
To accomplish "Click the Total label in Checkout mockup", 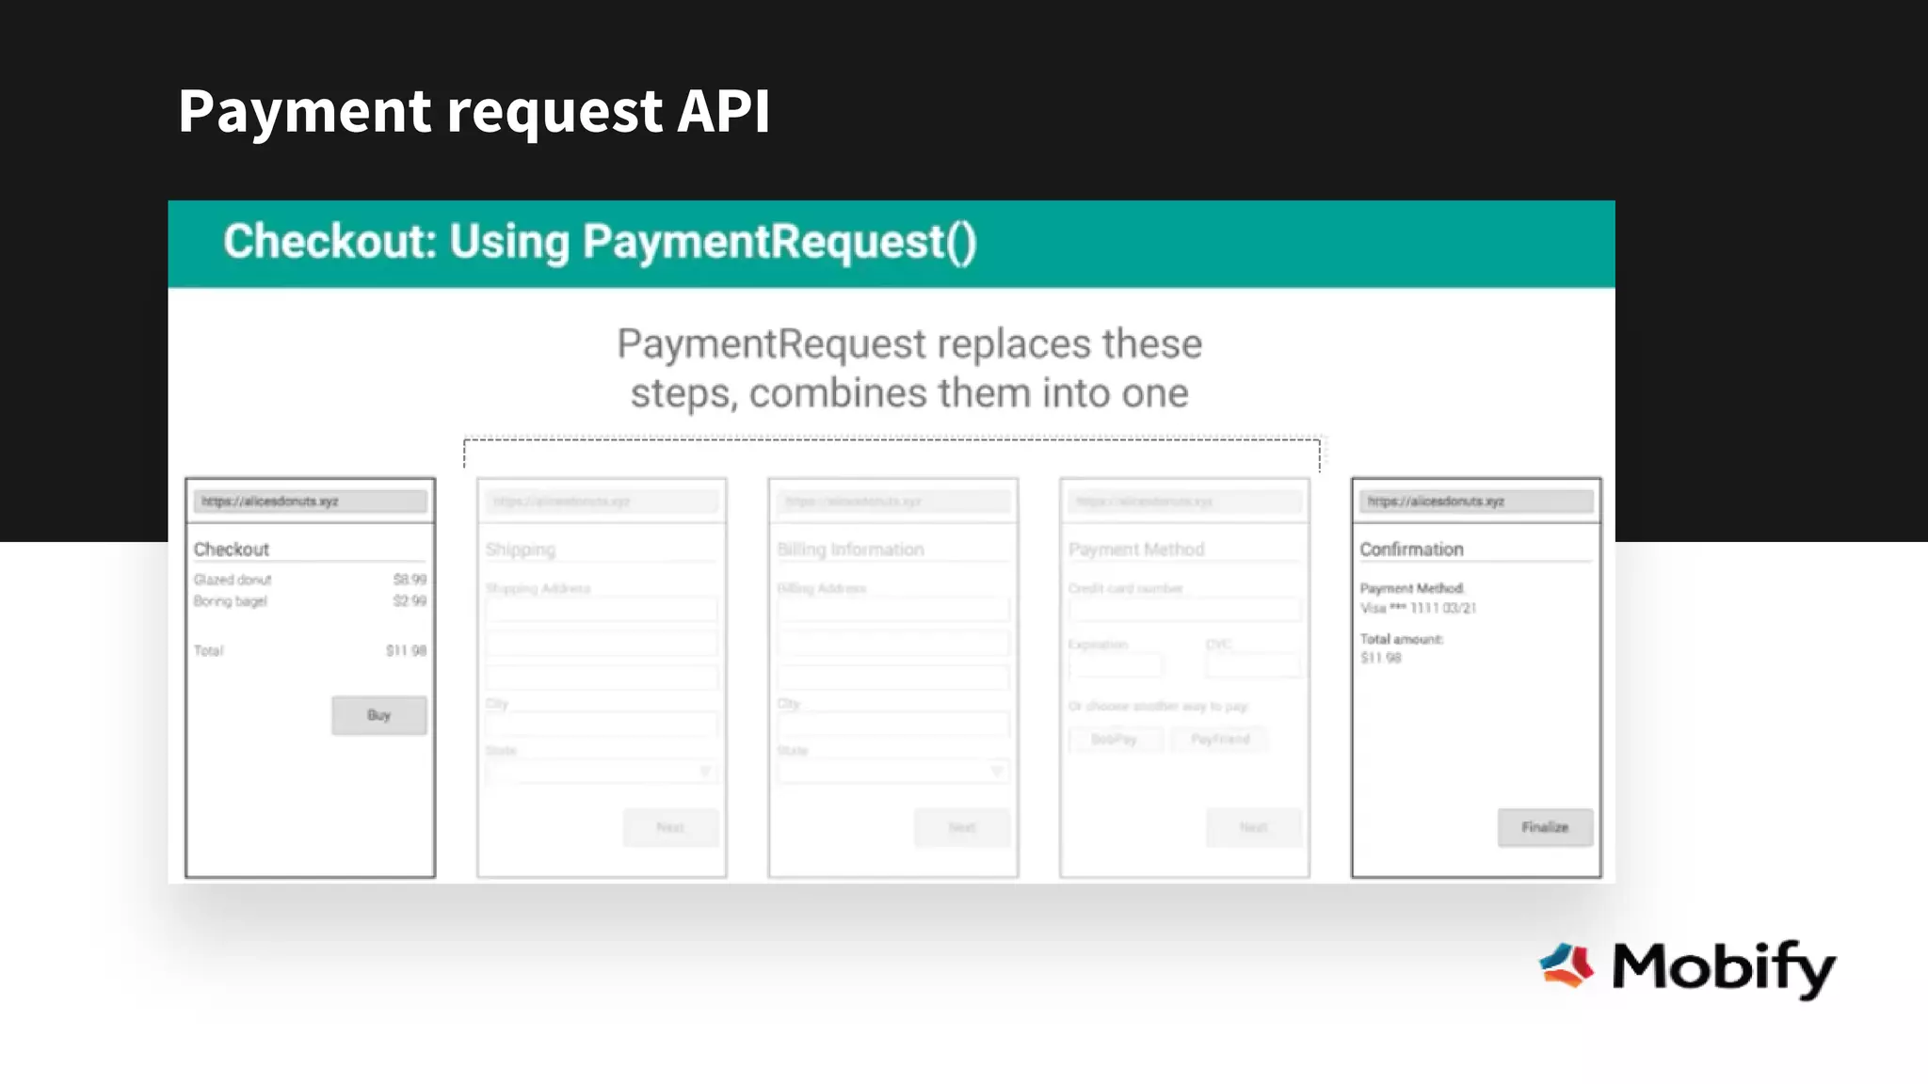I will 209,650.
